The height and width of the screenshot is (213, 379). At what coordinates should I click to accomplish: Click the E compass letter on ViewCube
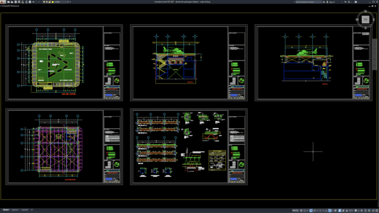pos(374,20)
